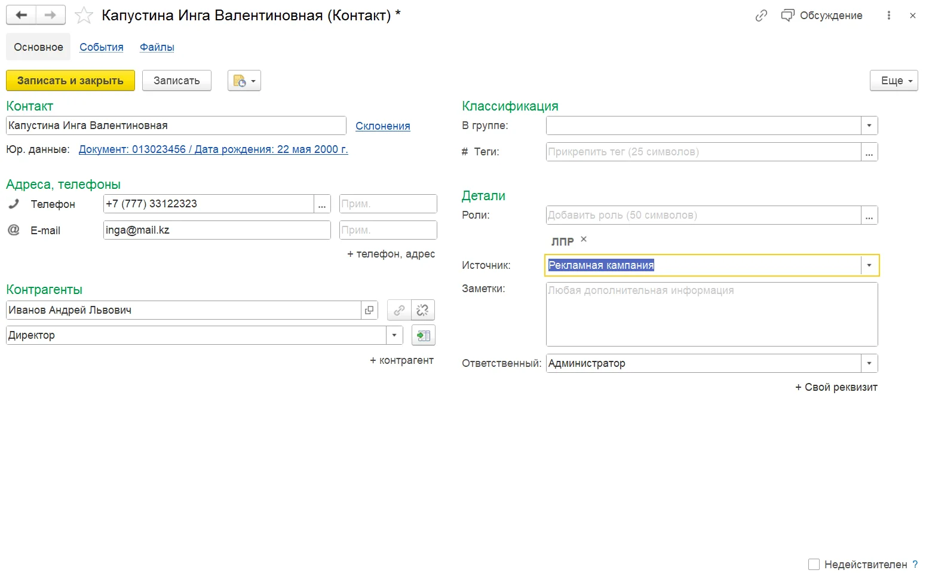Open the Юр. данные document link
The image size is (926, 573).
[x=213, y=149]
